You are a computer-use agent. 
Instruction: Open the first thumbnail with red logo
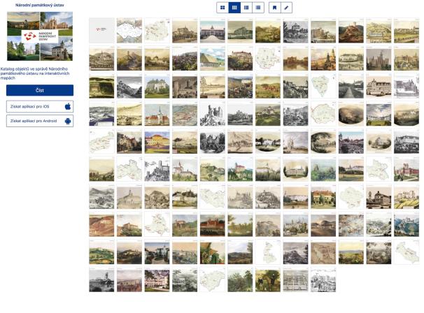pos(101,31)
